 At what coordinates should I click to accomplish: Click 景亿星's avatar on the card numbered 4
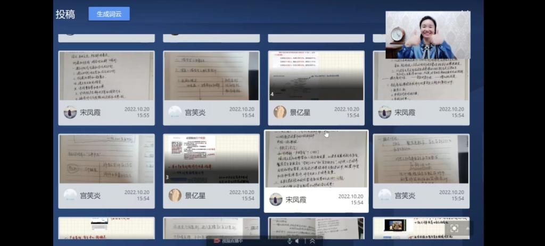tap(280, 112)
